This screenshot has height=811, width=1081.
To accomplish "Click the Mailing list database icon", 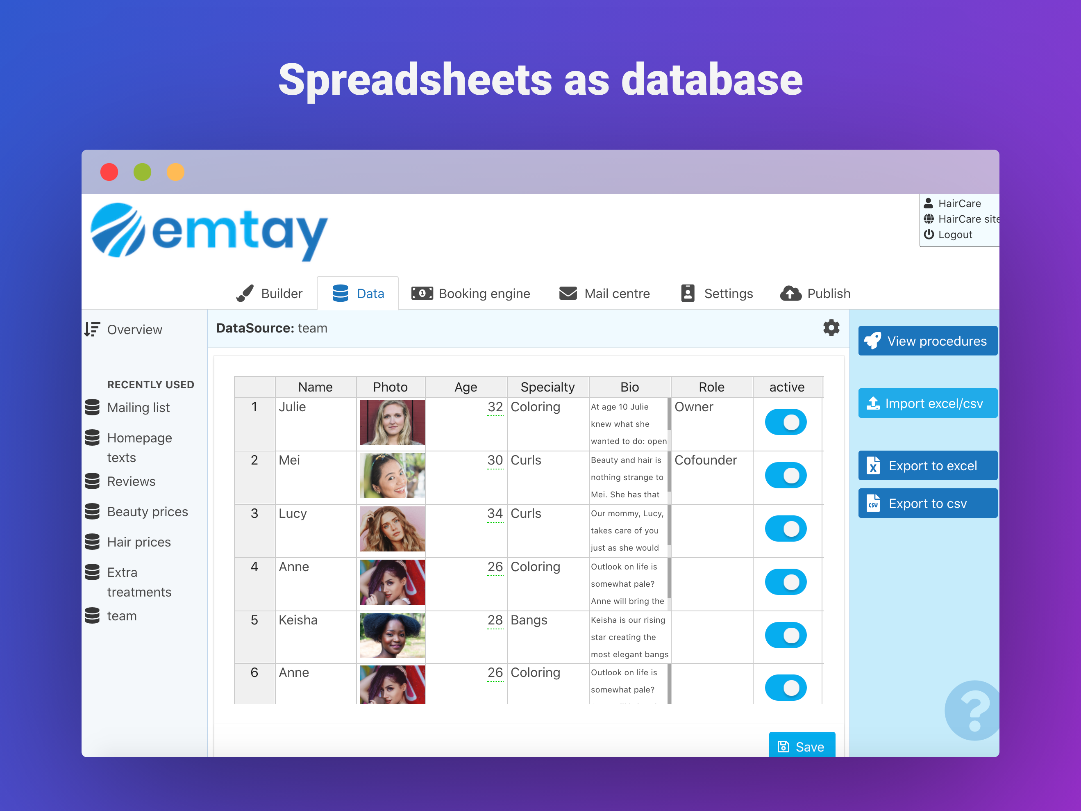I will (92, 407).
